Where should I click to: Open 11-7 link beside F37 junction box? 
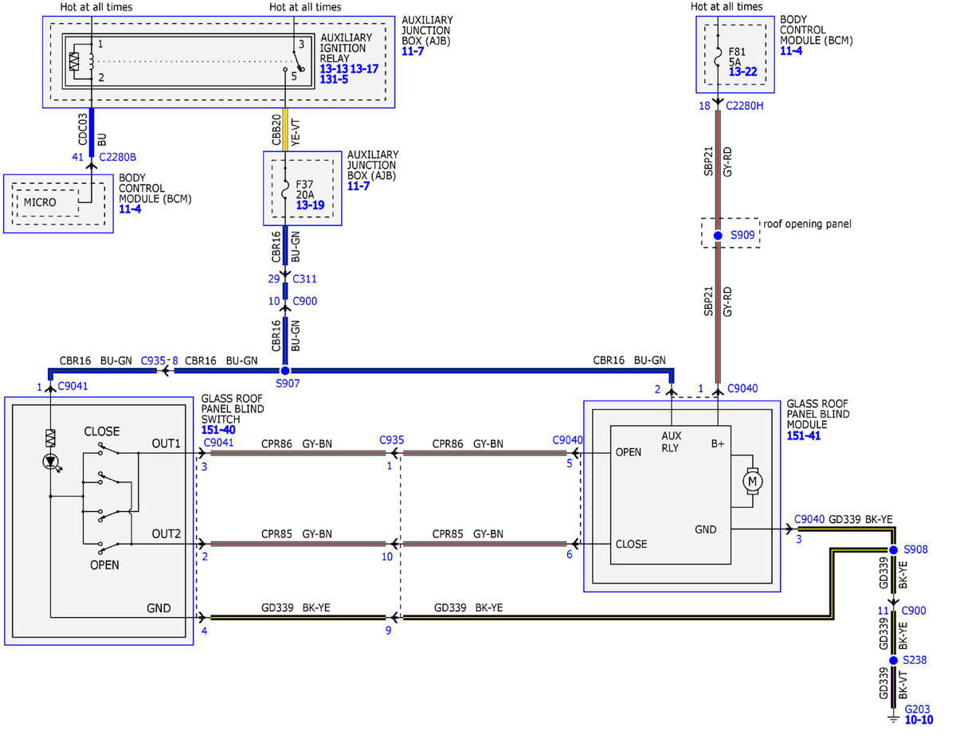358,185
